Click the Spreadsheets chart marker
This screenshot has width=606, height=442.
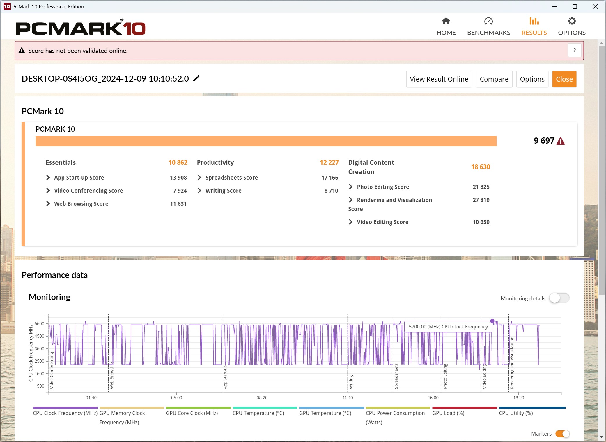click(x=396, y=376)
